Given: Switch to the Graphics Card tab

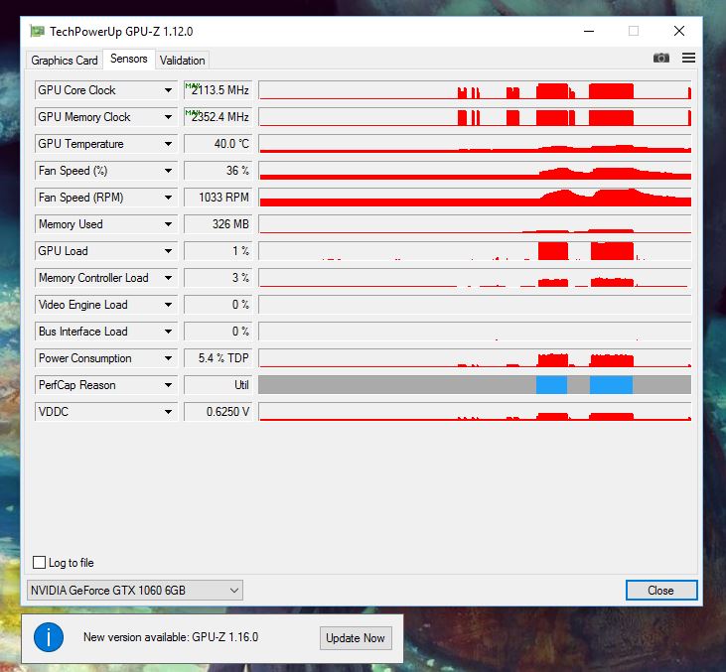Looking at the screenshot, I should [65, 61].
